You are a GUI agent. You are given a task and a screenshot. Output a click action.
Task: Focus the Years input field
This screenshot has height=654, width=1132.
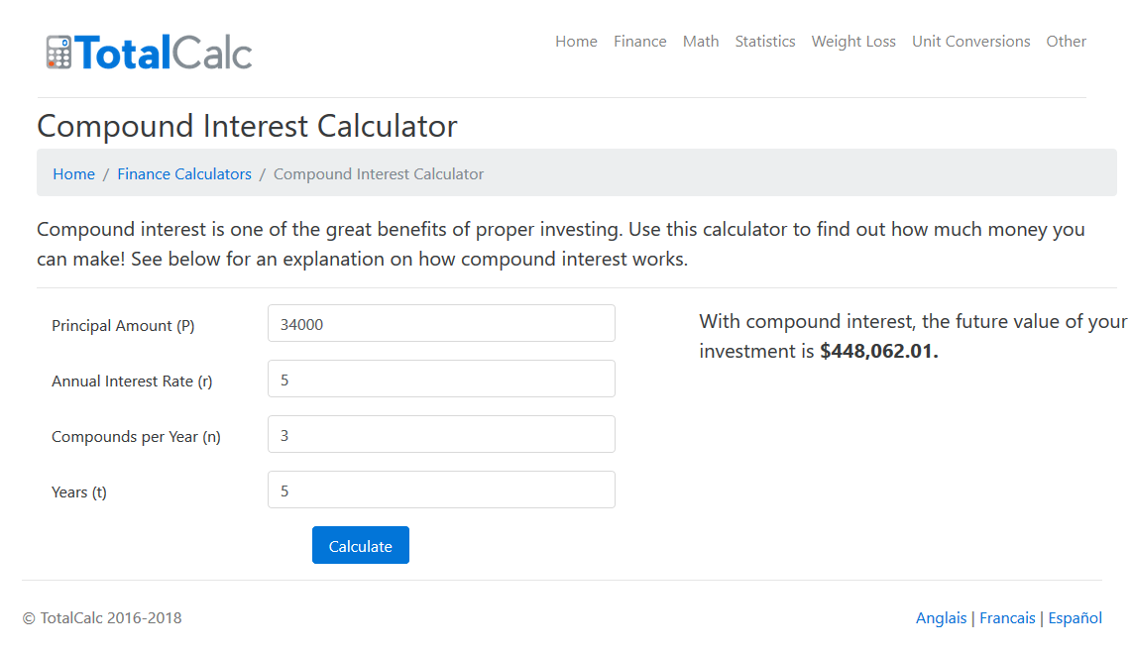[x=441, y=489]
